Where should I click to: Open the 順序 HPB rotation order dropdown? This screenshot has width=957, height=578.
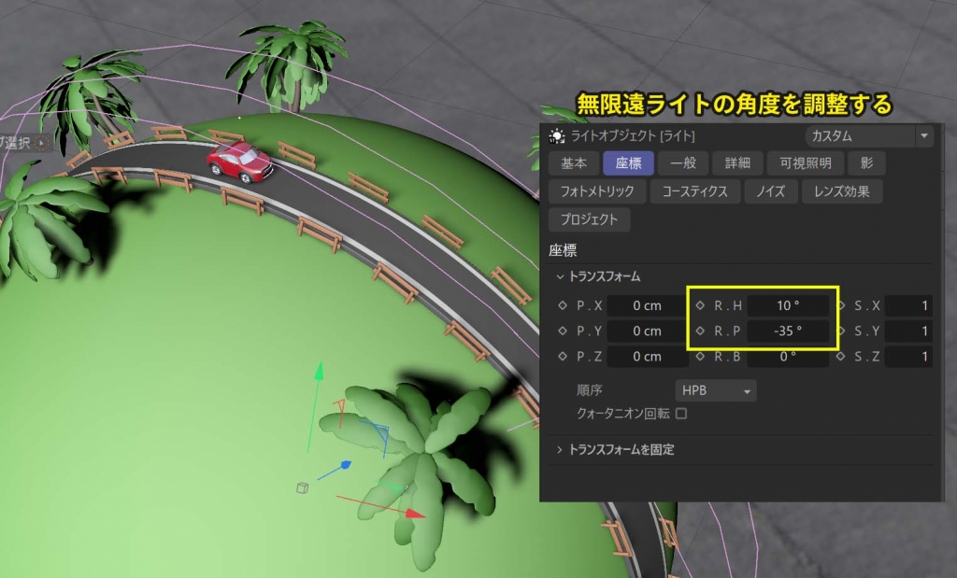[x=715, y=390]
